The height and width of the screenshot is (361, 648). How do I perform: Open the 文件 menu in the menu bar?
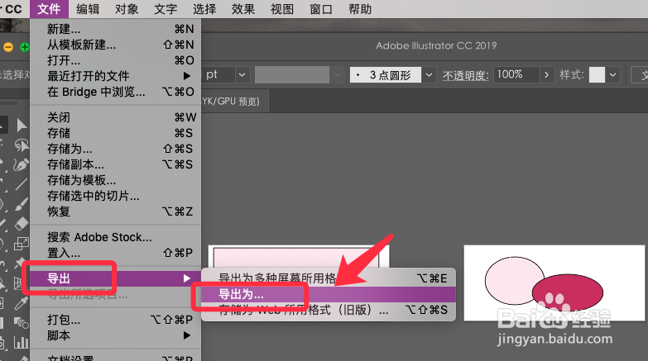point(49,9)
